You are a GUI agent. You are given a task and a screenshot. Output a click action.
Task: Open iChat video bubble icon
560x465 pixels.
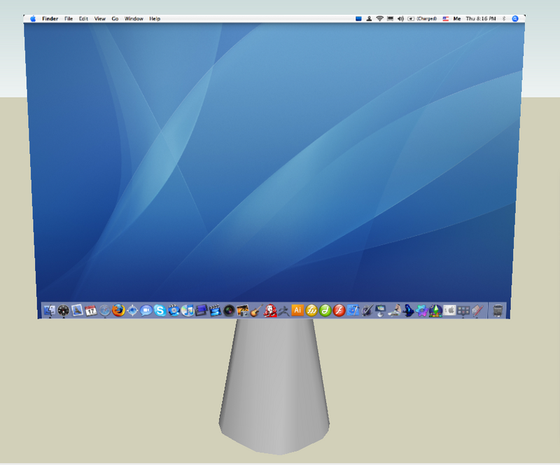pos(146,310)
